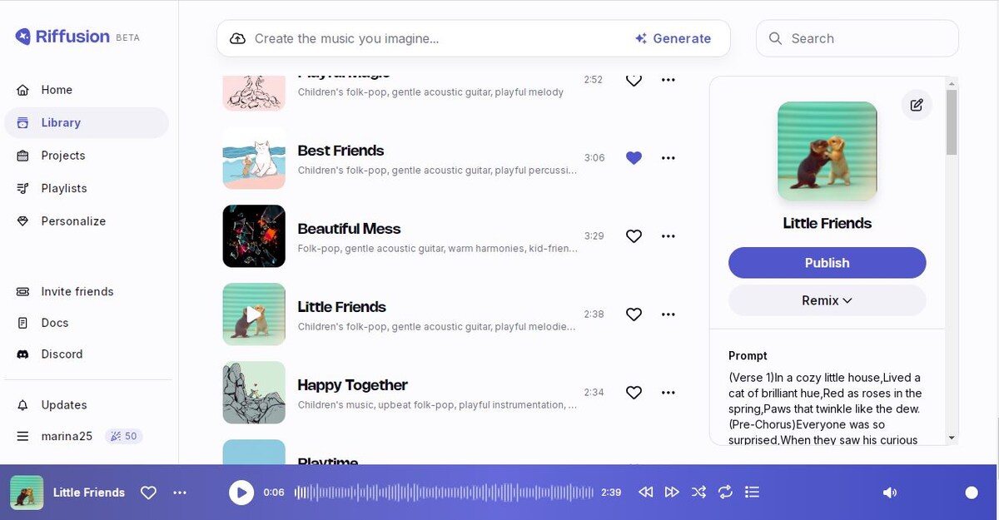Click the upload icon in prompt bar
The image size is (999, 520).
[x=237, y=38]
